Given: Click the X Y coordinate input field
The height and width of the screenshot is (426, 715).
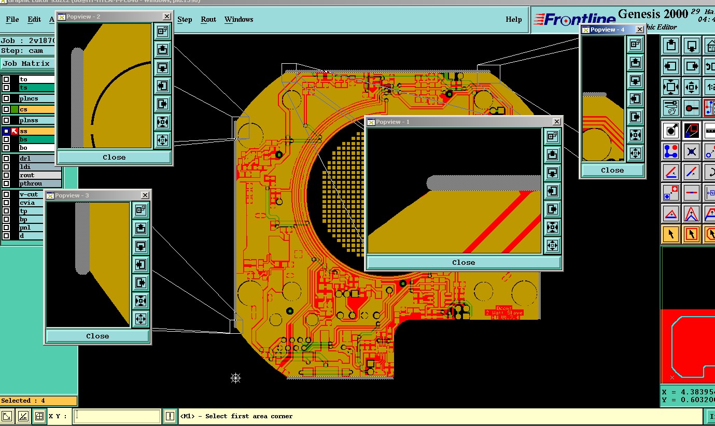Looking at the screenshot, I should pyautogui.click(x=117, y=416).
